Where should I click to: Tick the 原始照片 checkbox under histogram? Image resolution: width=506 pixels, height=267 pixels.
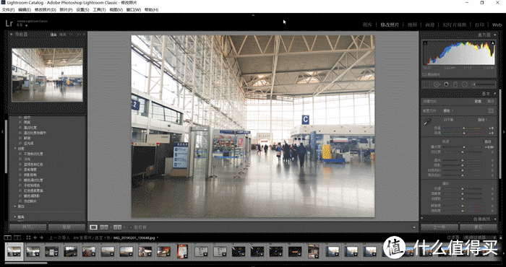tap(424, 74)
